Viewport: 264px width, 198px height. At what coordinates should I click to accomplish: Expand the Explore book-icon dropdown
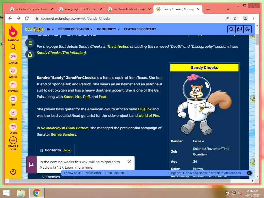[x=51, y=29]
